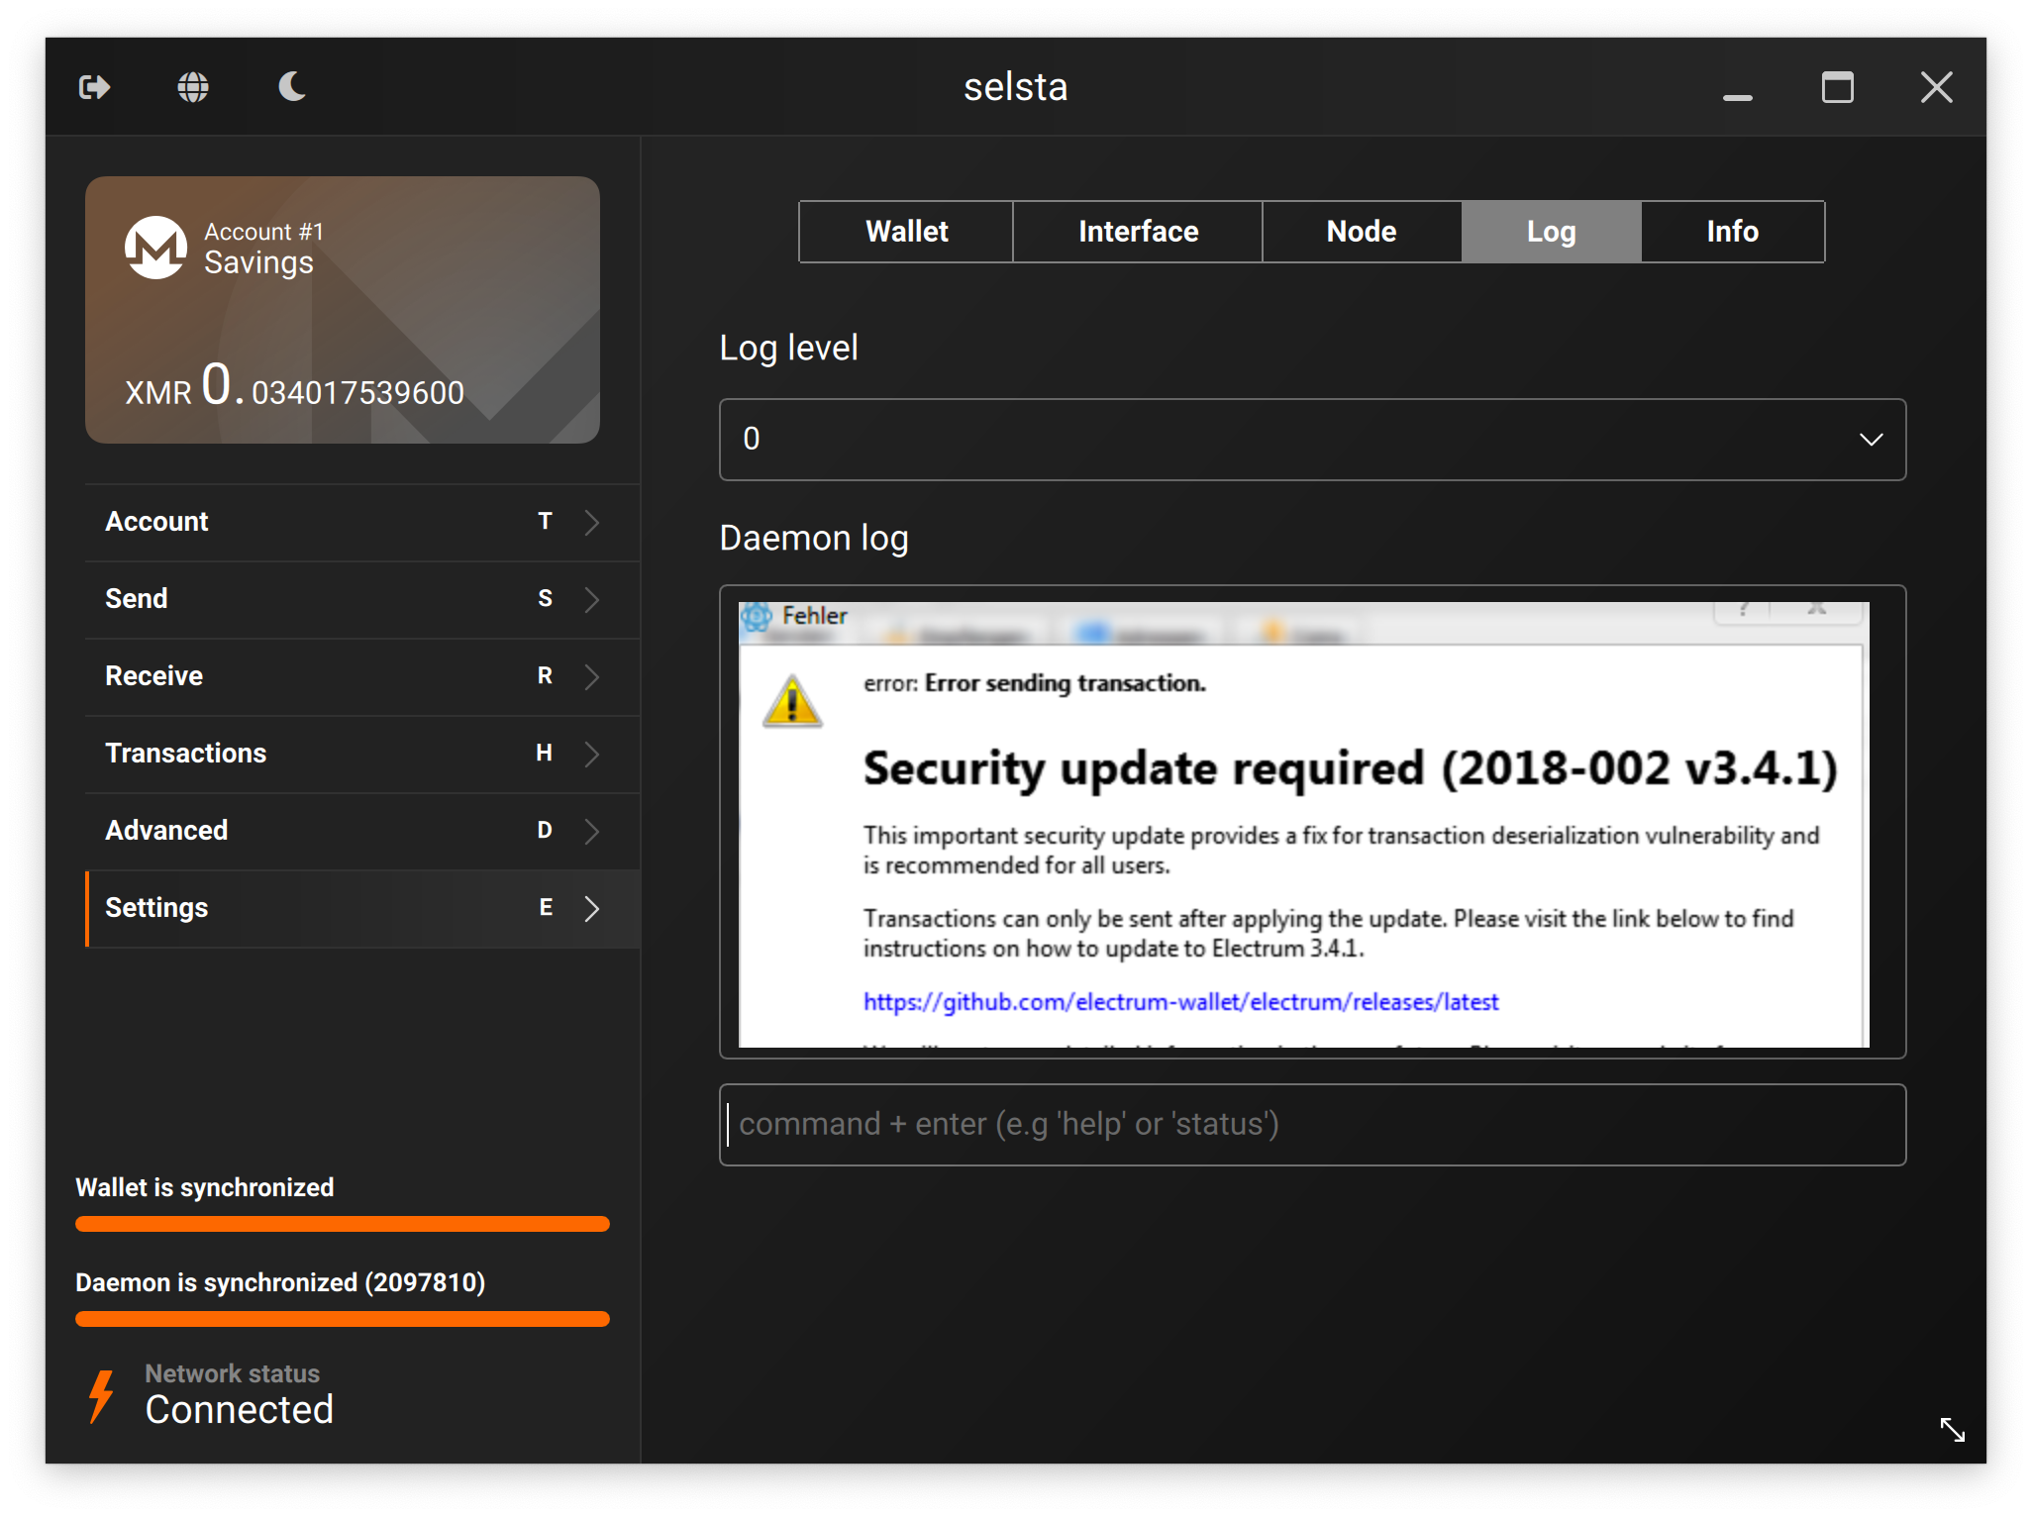Viewport: 2032px width, 1517px height.
Task: Open the Send page
Action: [x=362, y=599]
